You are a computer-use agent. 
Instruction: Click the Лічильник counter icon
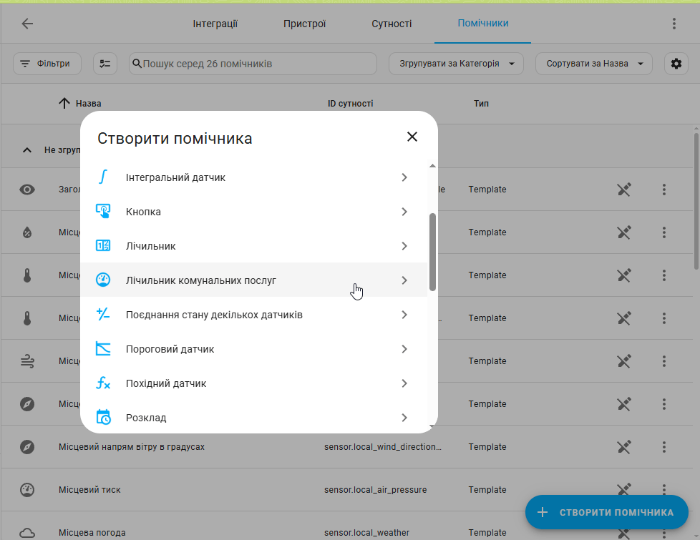pyautogui.click(x=103, y=245)
